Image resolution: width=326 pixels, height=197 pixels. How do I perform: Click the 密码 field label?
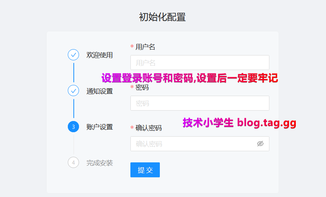(142, 88)
